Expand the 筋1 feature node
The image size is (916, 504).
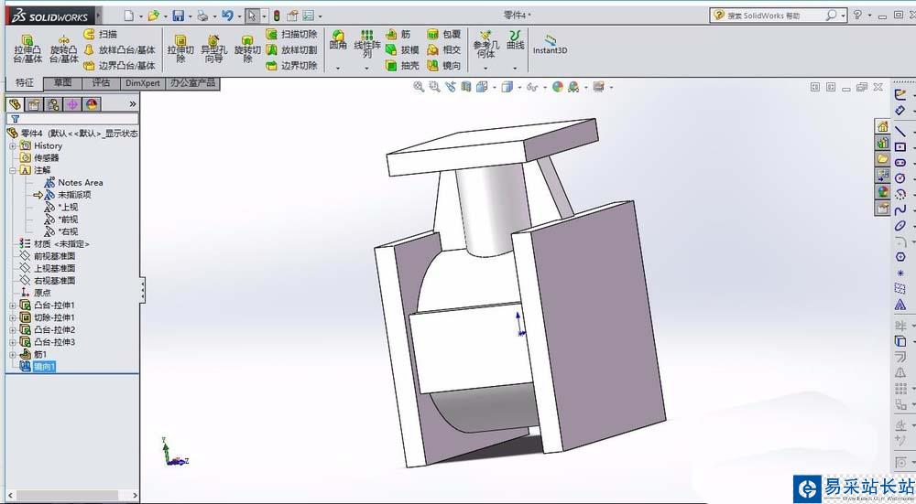click(x=13, y=354)
